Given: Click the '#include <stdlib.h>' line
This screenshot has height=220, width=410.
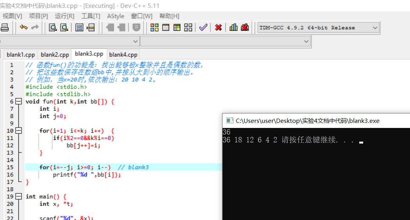Looking at the screenshot, I should click(x=58, y=94).
